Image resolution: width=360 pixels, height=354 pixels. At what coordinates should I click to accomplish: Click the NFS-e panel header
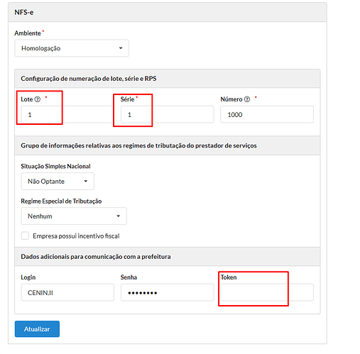[x=168, y=12]
